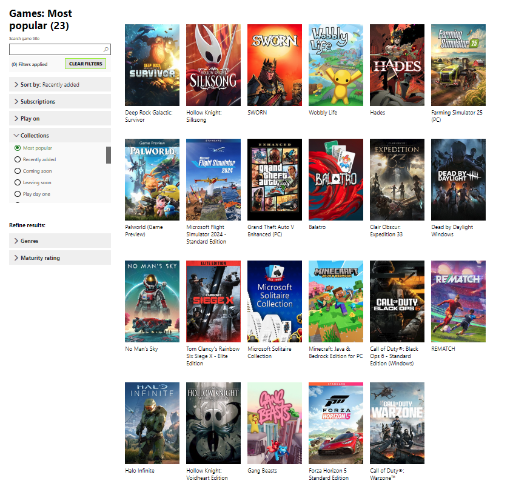Collapse the Collections filter
The width and height of the screenshot is (513, 492).
[60, 135]
